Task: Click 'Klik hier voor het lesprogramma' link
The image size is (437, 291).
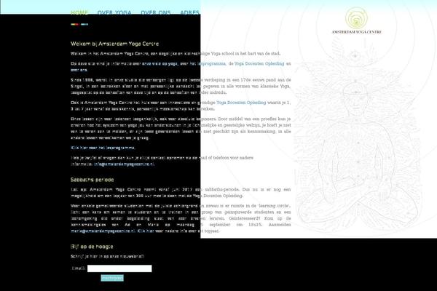Action: (x=103, y=148)
